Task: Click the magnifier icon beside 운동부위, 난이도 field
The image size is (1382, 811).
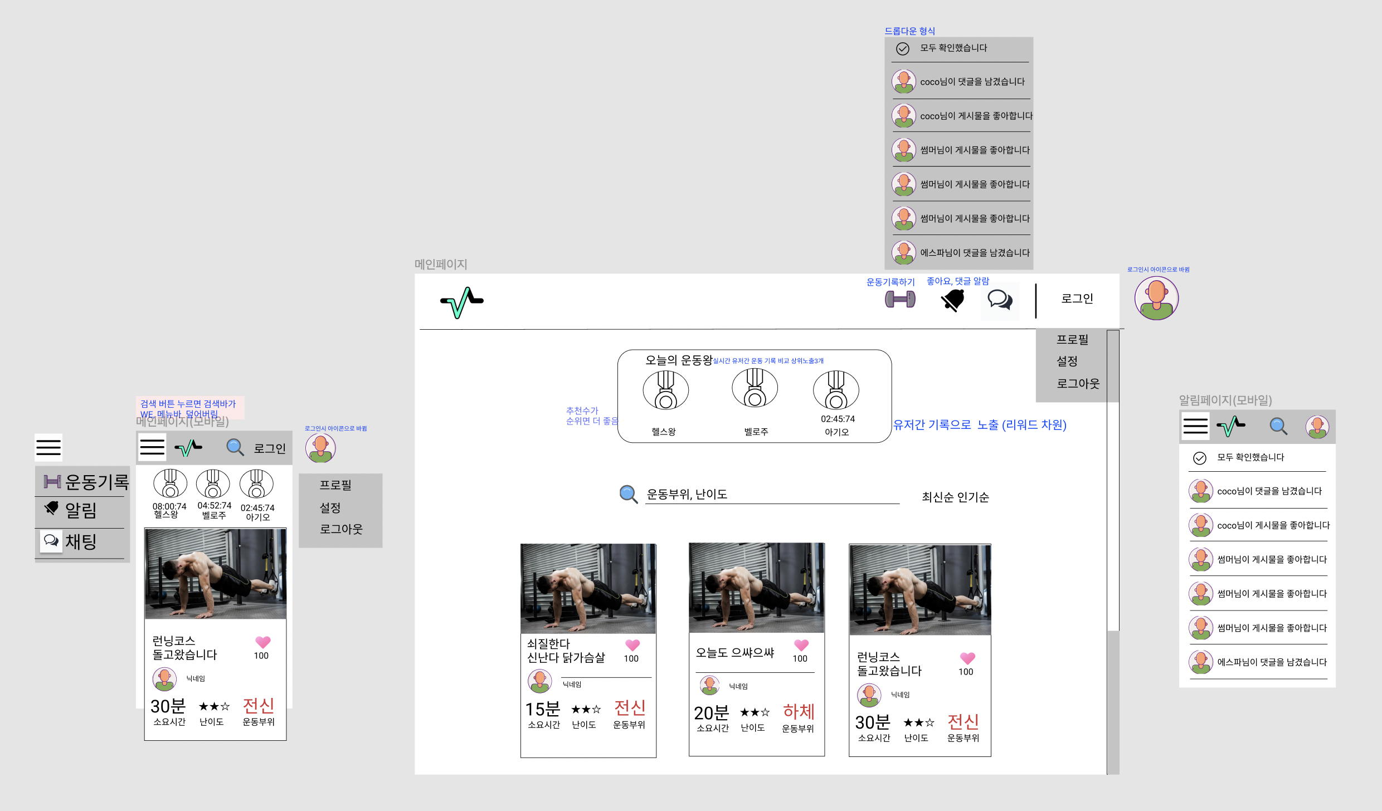Action: pos(628,494)
